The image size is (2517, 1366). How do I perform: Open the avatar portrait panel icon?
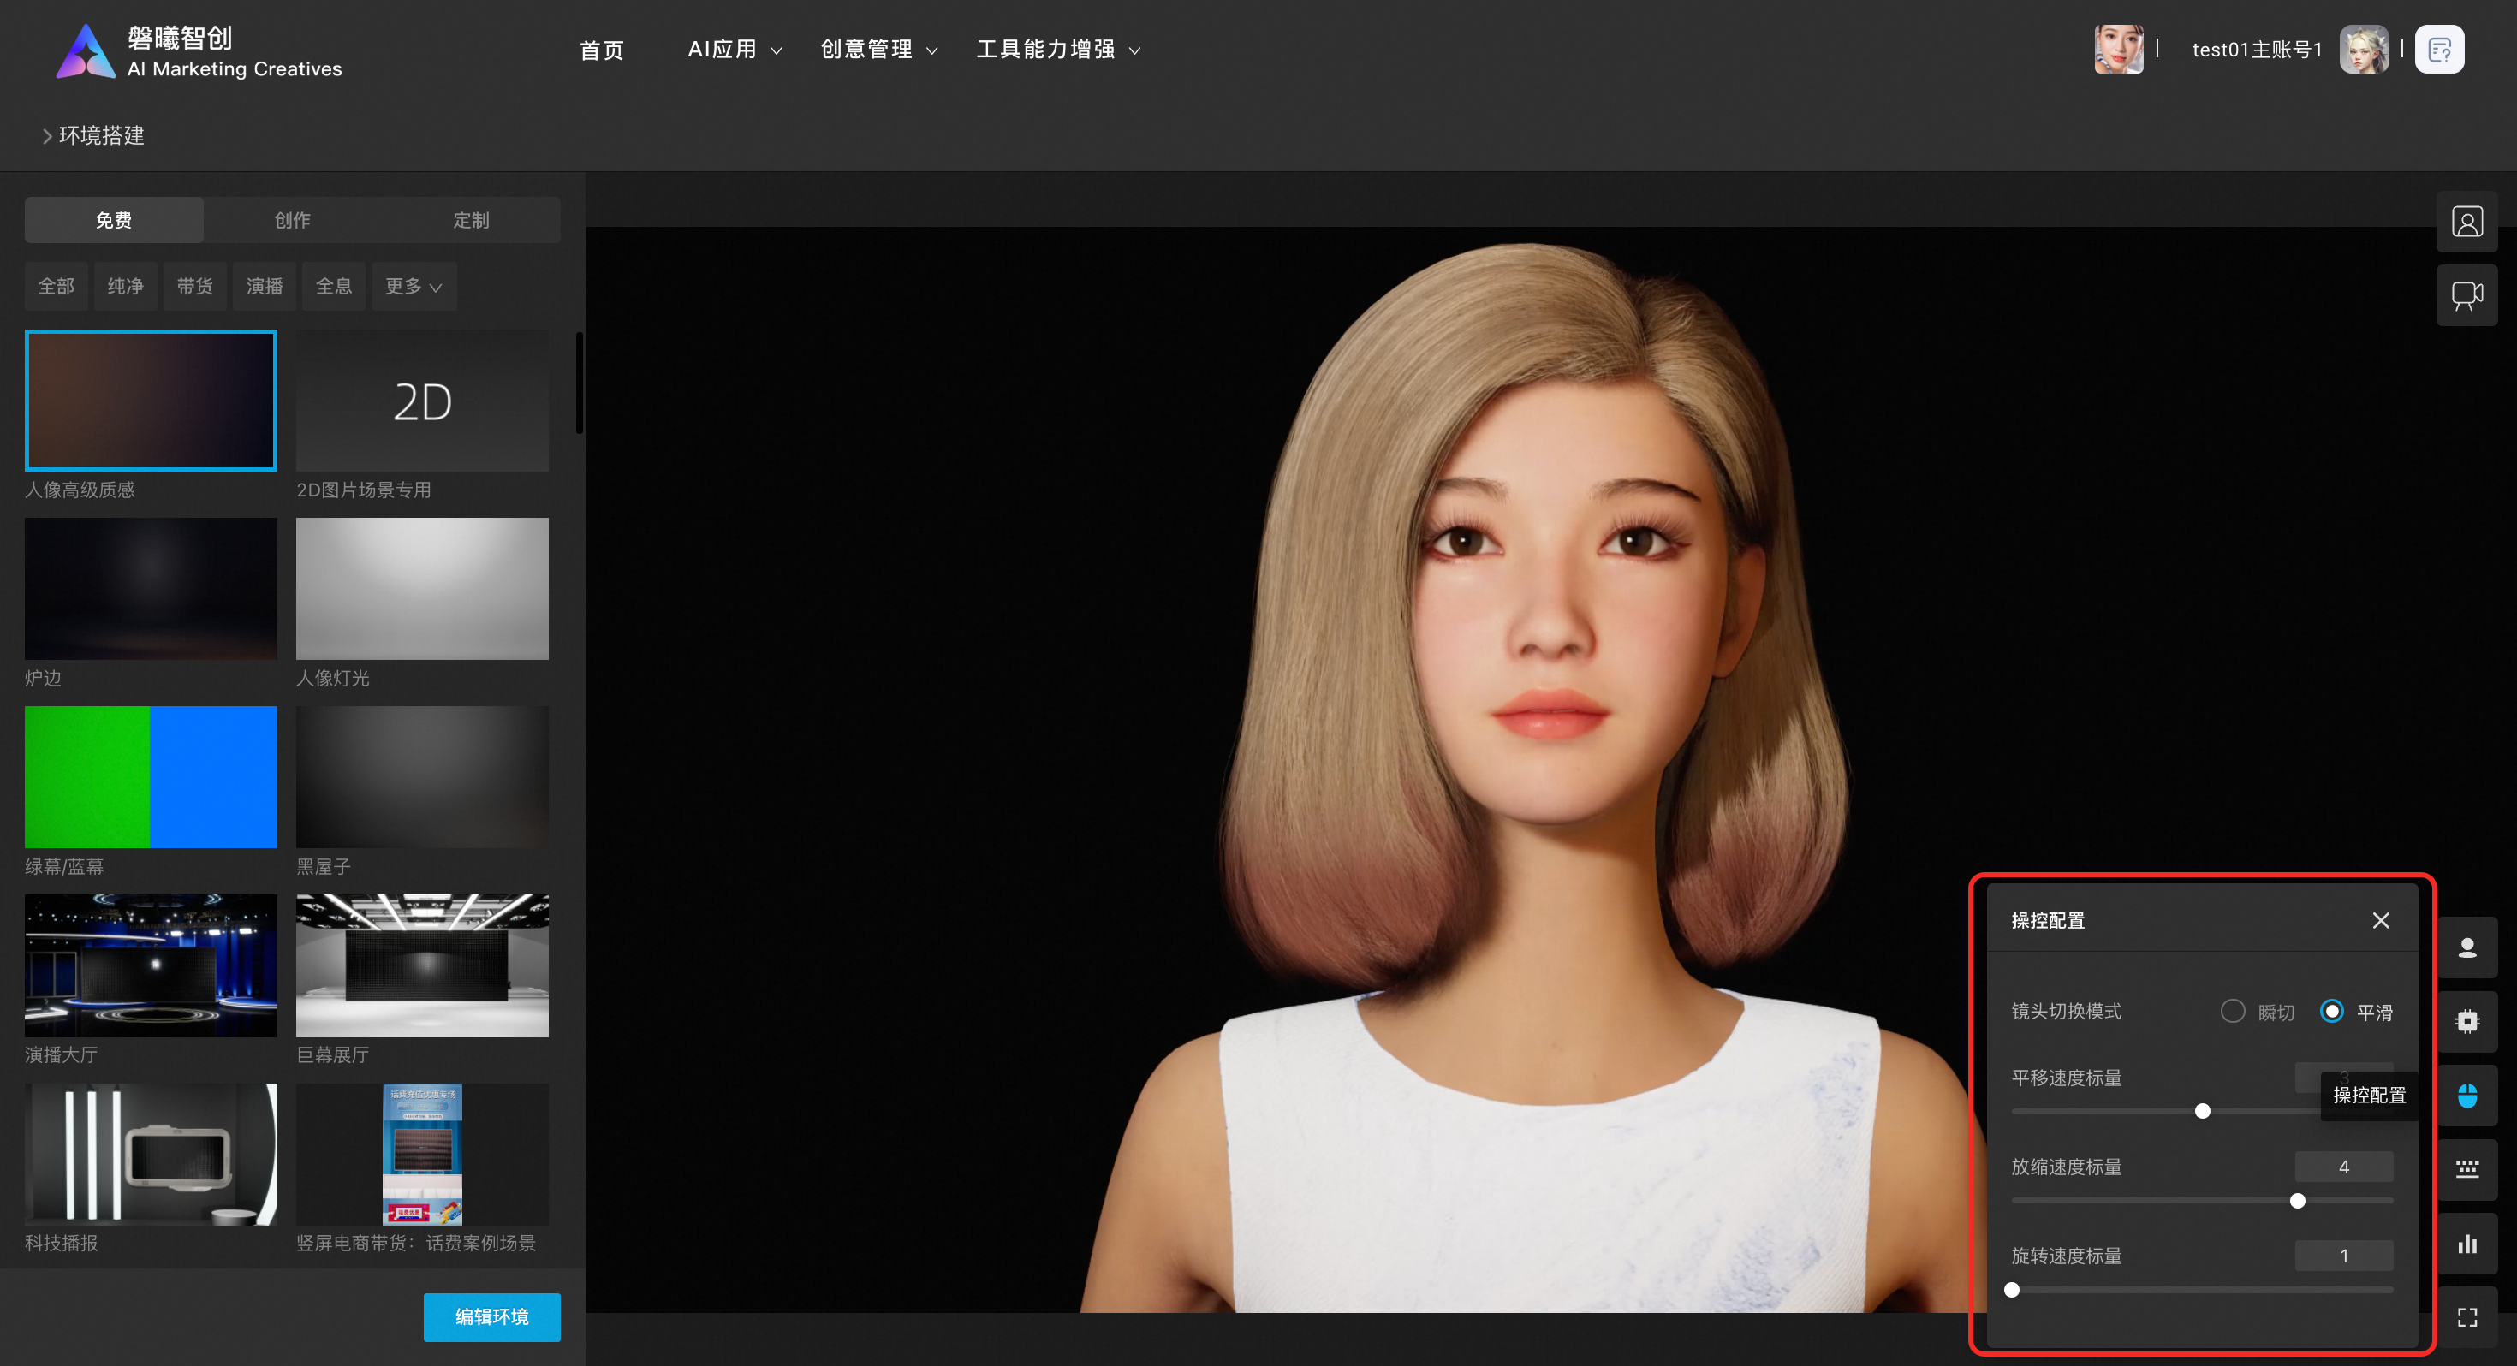pyautogui.click(x=2466, y=222)
